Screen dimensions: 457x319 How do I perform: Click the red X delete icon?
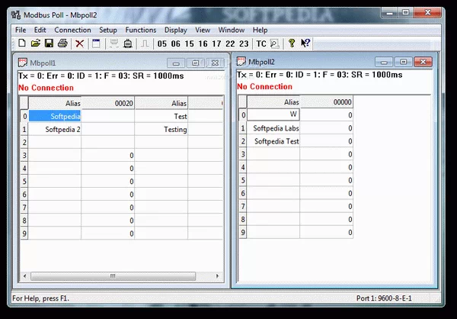(x=79, y=43)
